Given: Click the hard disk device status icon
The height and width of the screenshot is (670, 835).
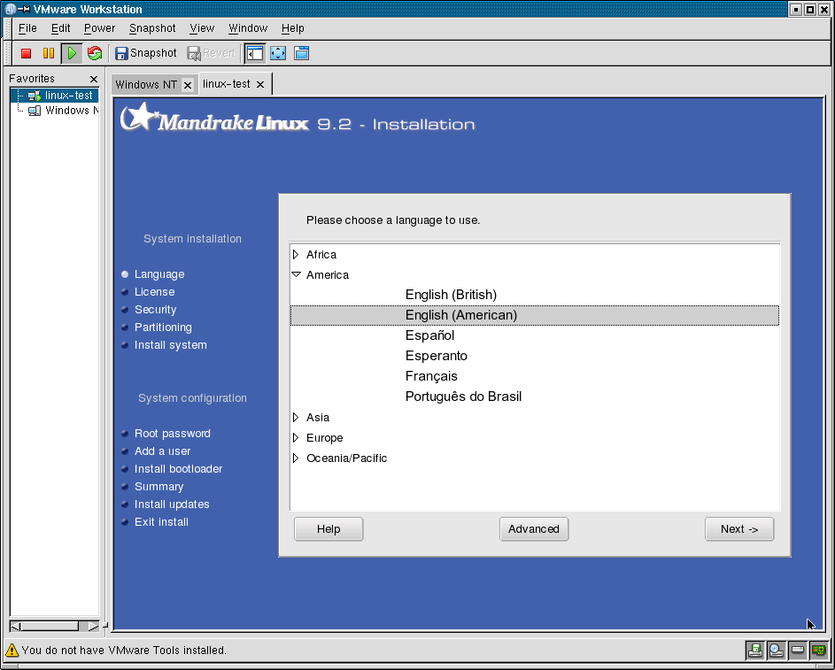Looking at the screenshot, I should [797, 650].
